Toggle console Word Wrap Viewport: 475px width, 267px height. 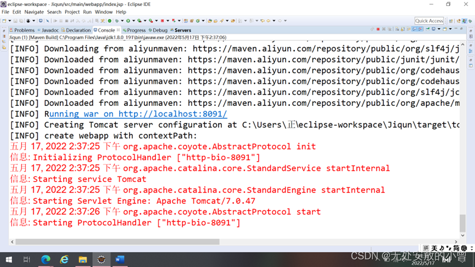click(x=409, y=29)
